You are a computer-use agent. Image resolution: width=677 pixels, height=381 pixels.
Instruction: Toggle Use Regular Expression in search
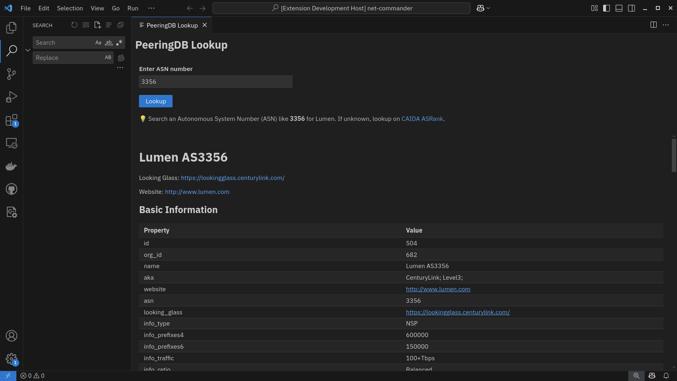click(119, 43)
